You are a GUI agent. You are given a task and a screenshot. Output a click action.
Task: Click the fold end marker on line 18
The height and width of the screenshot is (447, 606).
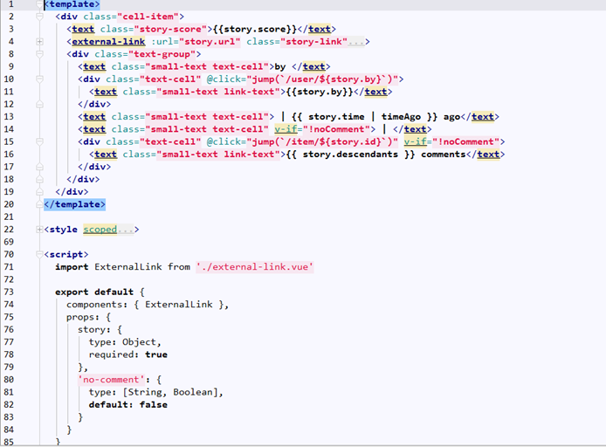[x=39, y=179]
